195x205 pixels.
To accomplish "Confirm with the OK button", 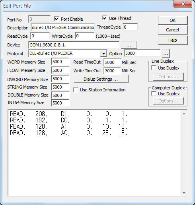I will click(173, 20).
